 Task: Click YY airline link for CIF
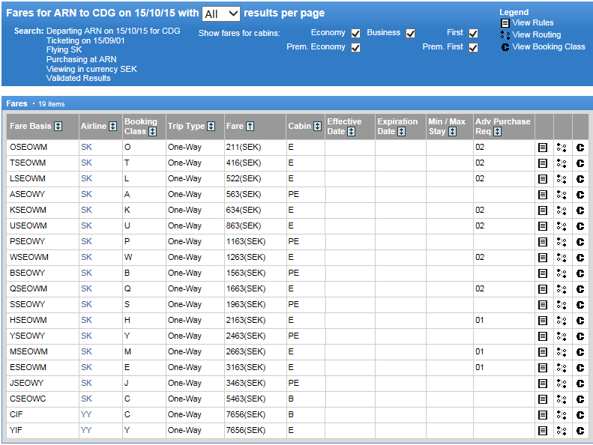point(86,415)
